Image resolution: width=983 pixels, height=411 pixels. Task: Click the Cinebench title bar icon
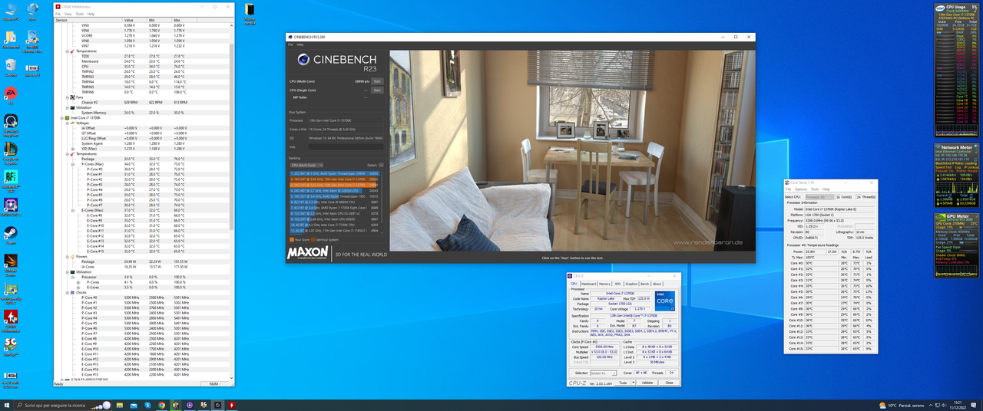pyautogui.click(x=290, y=37)
